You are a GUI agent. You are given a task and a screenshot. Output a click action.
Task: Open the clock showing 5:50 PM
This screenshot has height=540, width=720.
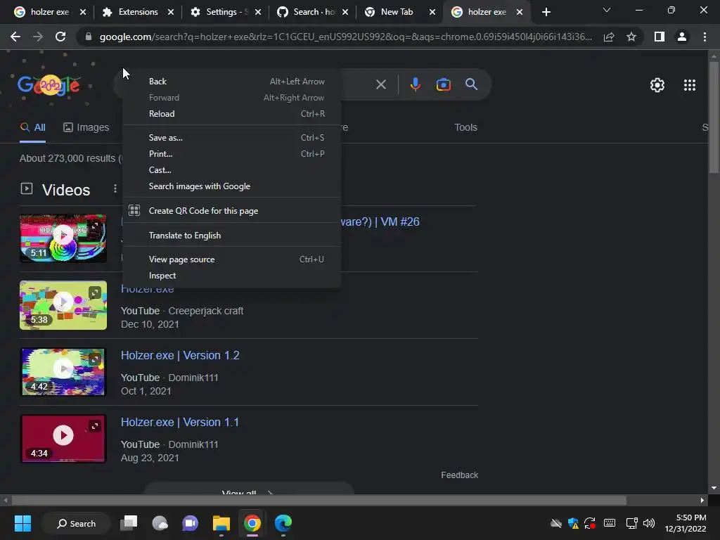pos(685,523)
